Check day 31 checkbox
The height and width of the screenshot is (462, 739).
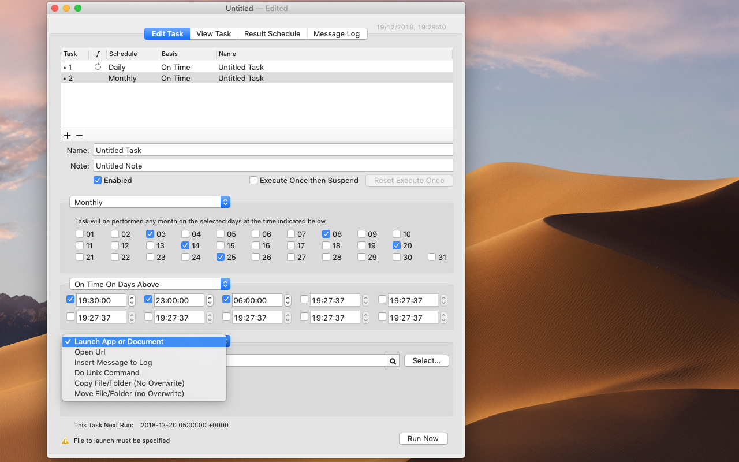tap(432, 257)
